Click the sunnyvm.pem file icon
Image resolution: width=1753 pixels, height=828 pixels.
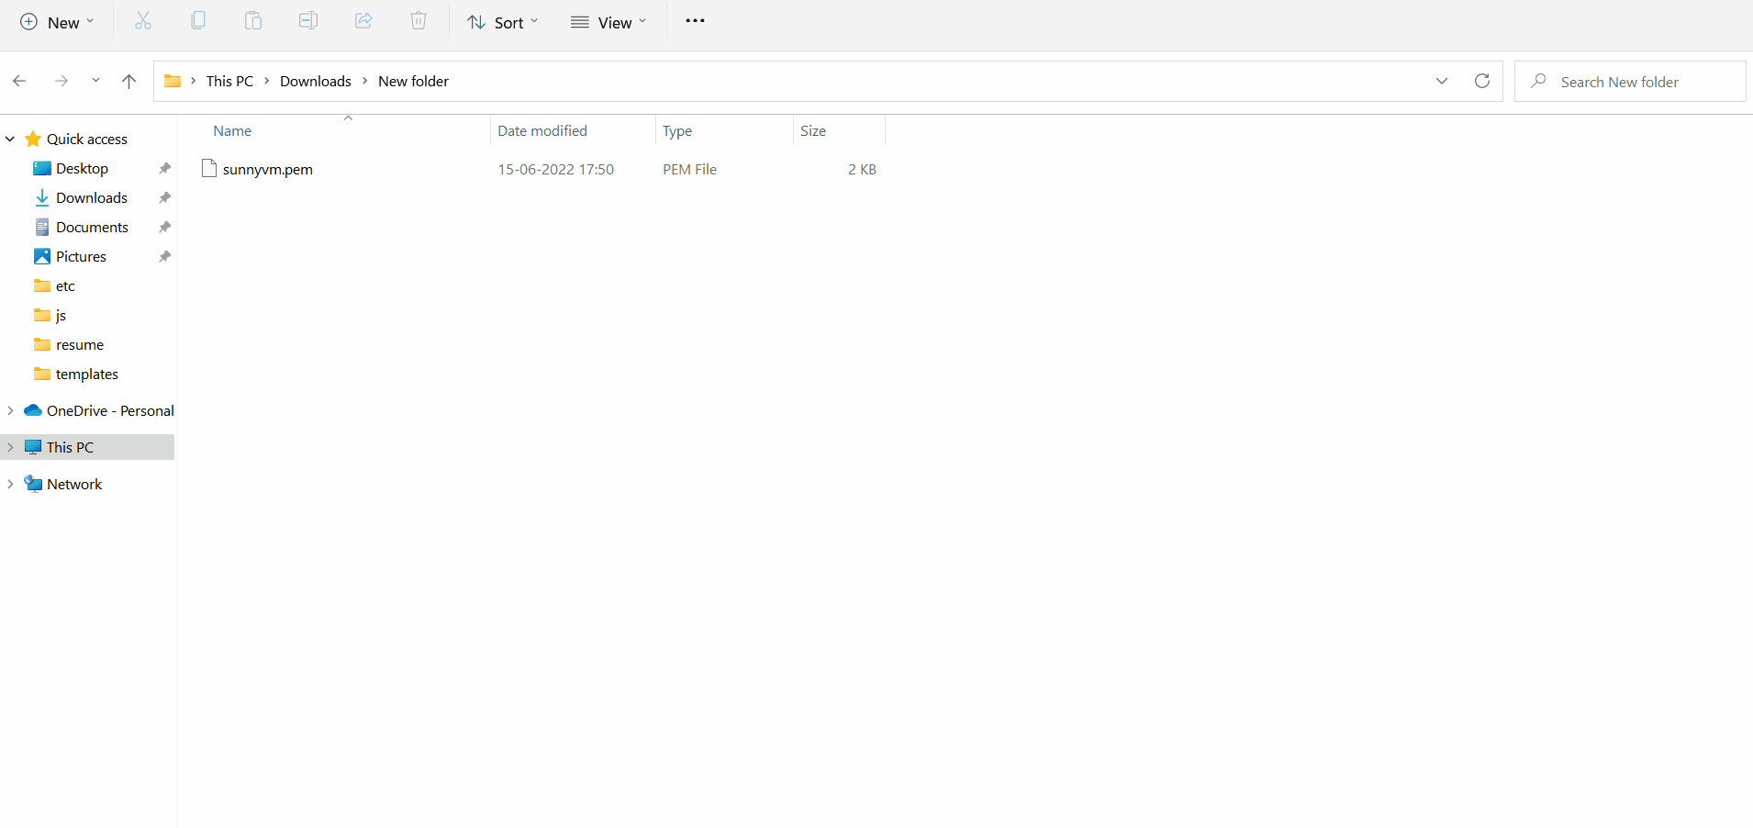click(x=209, y=168)
